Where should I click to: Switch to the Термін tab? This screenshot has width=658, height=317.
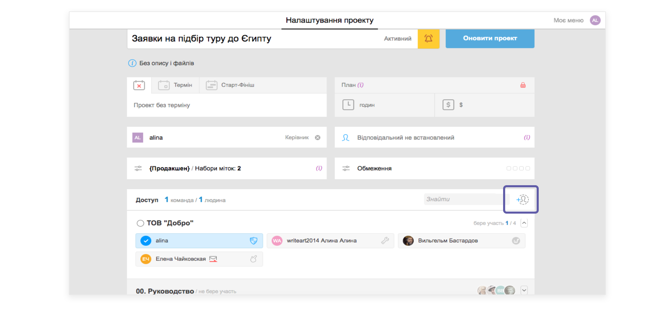(x=175, y=85)
